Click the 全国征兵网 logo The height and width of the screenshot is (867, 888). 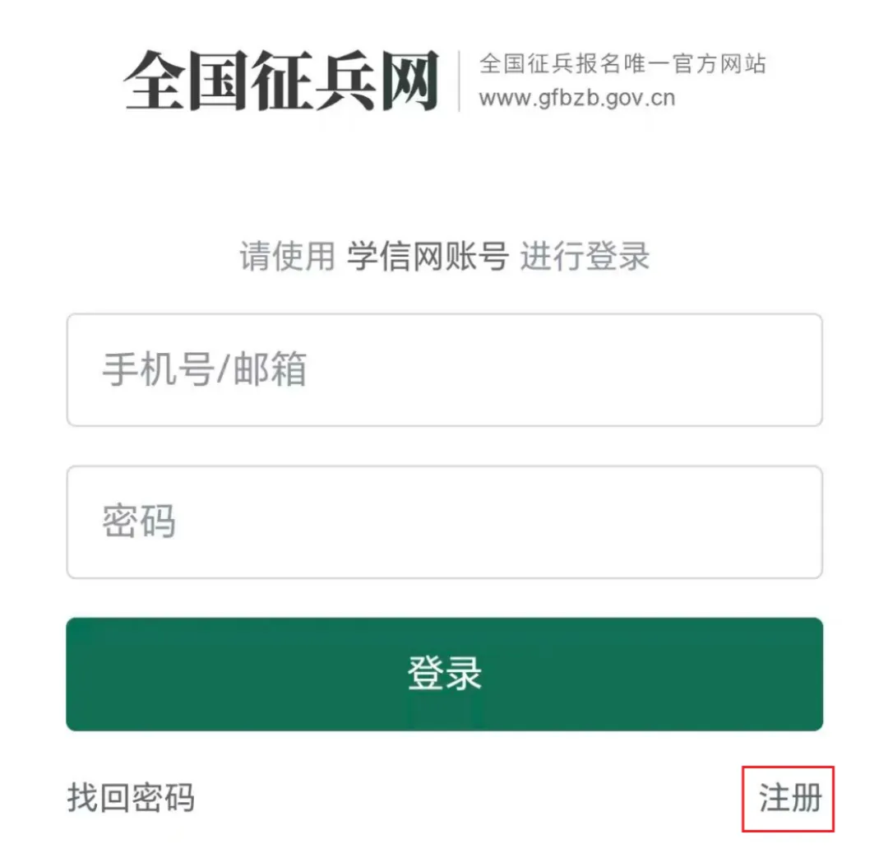pyautogui.click(x=281, y=80)
